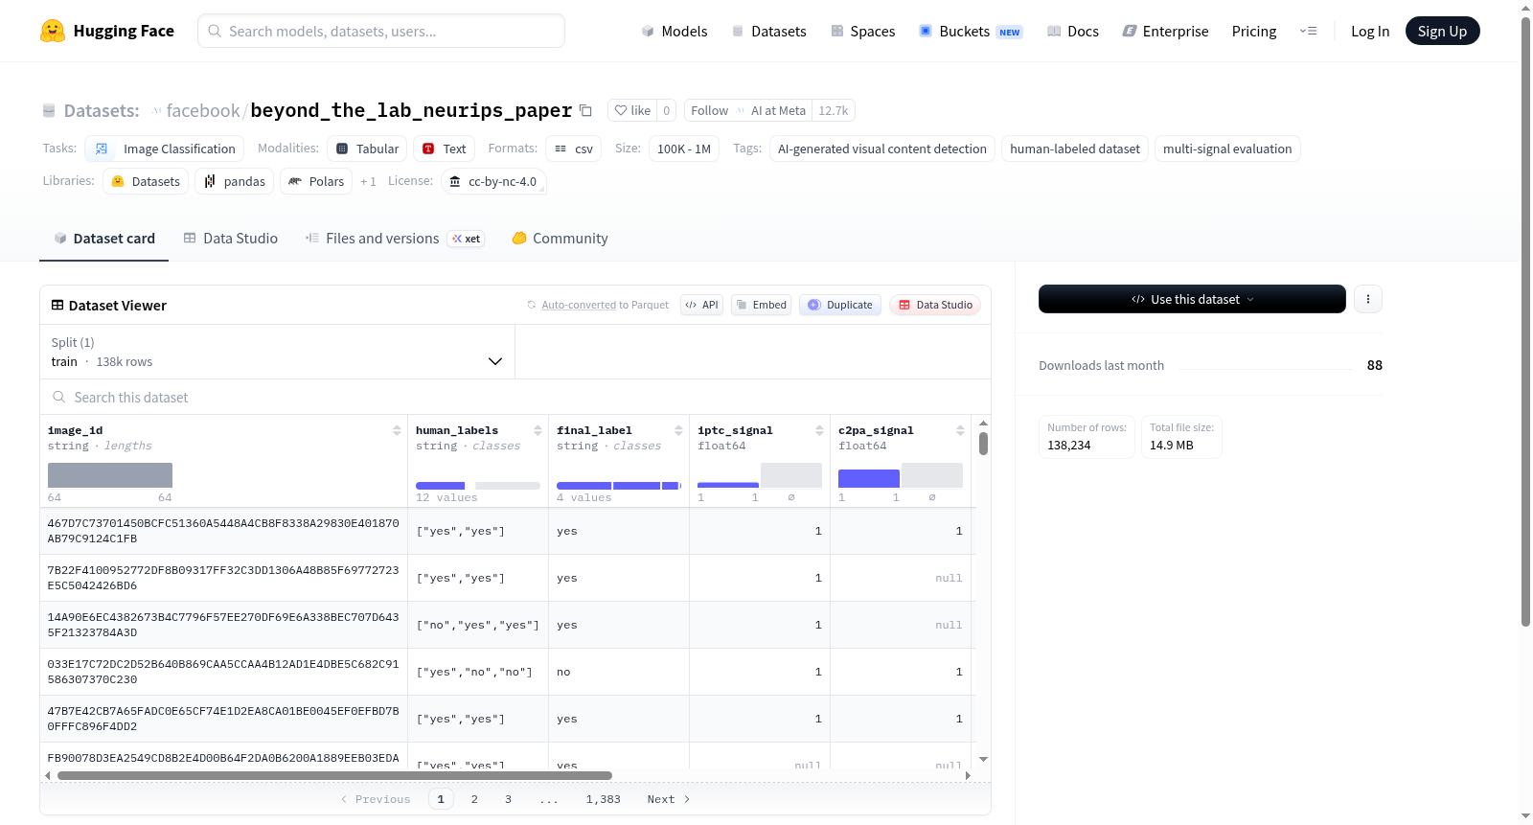This screenshot has height=825, width=1533.
Task: Click the heart like icon
Action: click(621, 110)
